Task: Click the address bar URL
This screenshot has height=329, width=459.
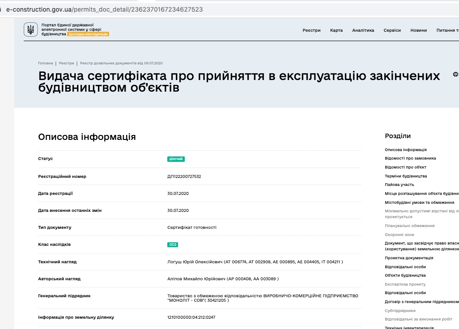Action: pos(105,9)
